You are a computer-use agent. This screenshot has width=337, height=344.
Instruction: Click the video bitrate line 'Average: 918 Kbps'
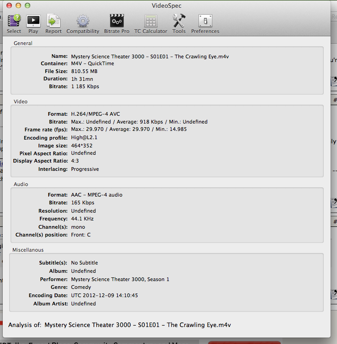click(x=140, y=122)
